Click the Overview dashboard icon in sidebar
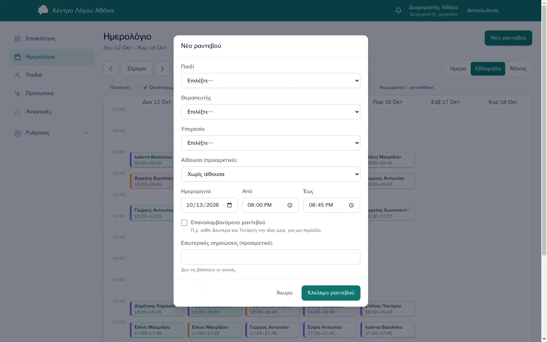 click(x=17, y=39)
